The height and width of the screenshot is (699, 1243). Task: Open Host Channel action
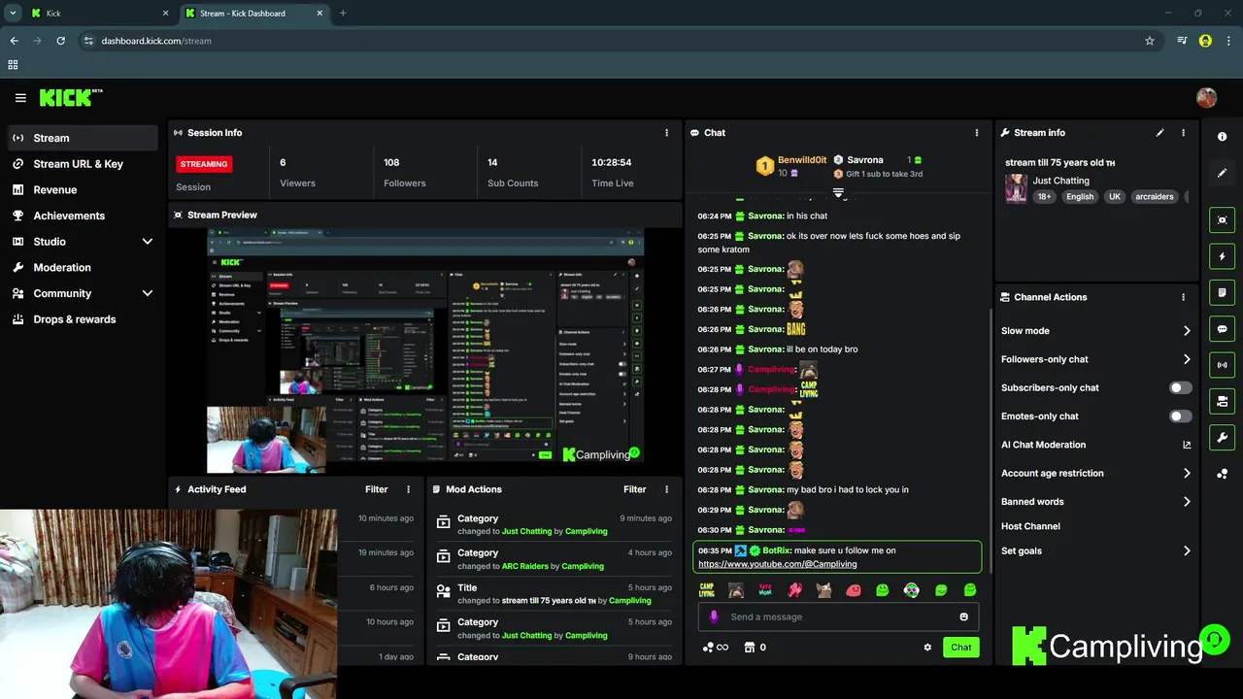[1030, 526]
